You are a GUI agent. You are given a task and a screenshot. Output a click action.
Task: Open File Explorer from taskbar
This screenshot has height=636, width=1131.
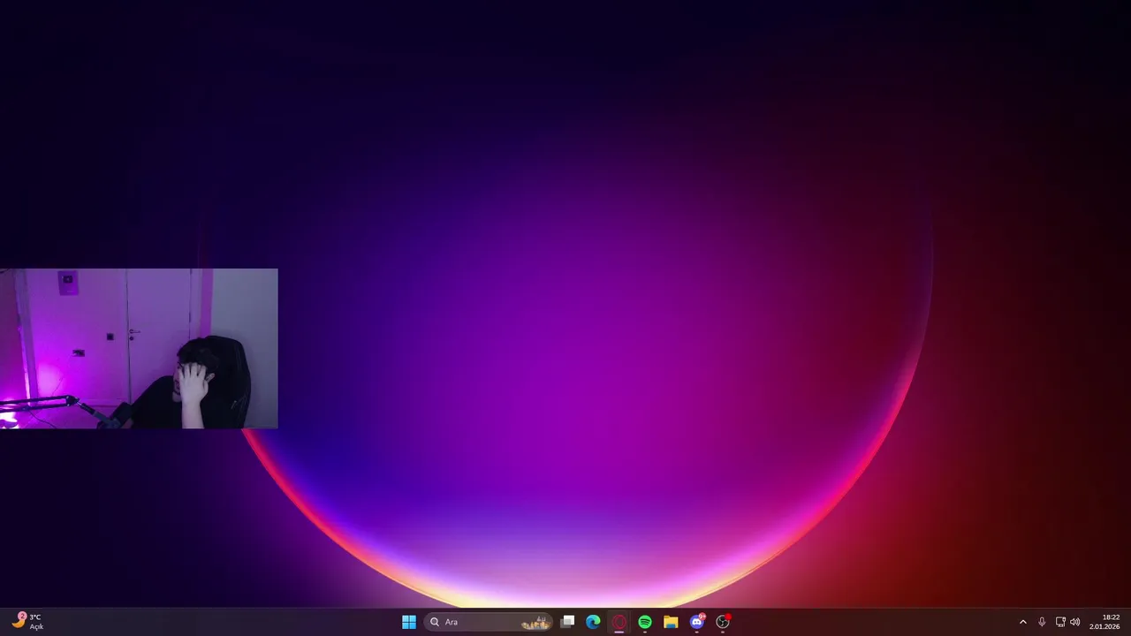(671, 622)
